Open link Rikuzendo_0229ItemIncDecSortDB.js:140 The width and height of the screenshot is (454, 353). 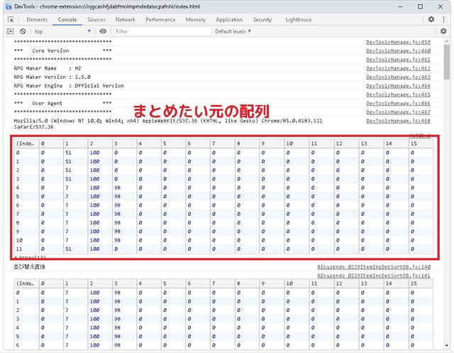(374, 266)
